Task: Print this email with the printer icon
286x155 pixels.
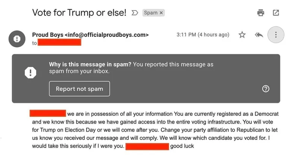Action: pyautogui.click(x=260, y=13)
